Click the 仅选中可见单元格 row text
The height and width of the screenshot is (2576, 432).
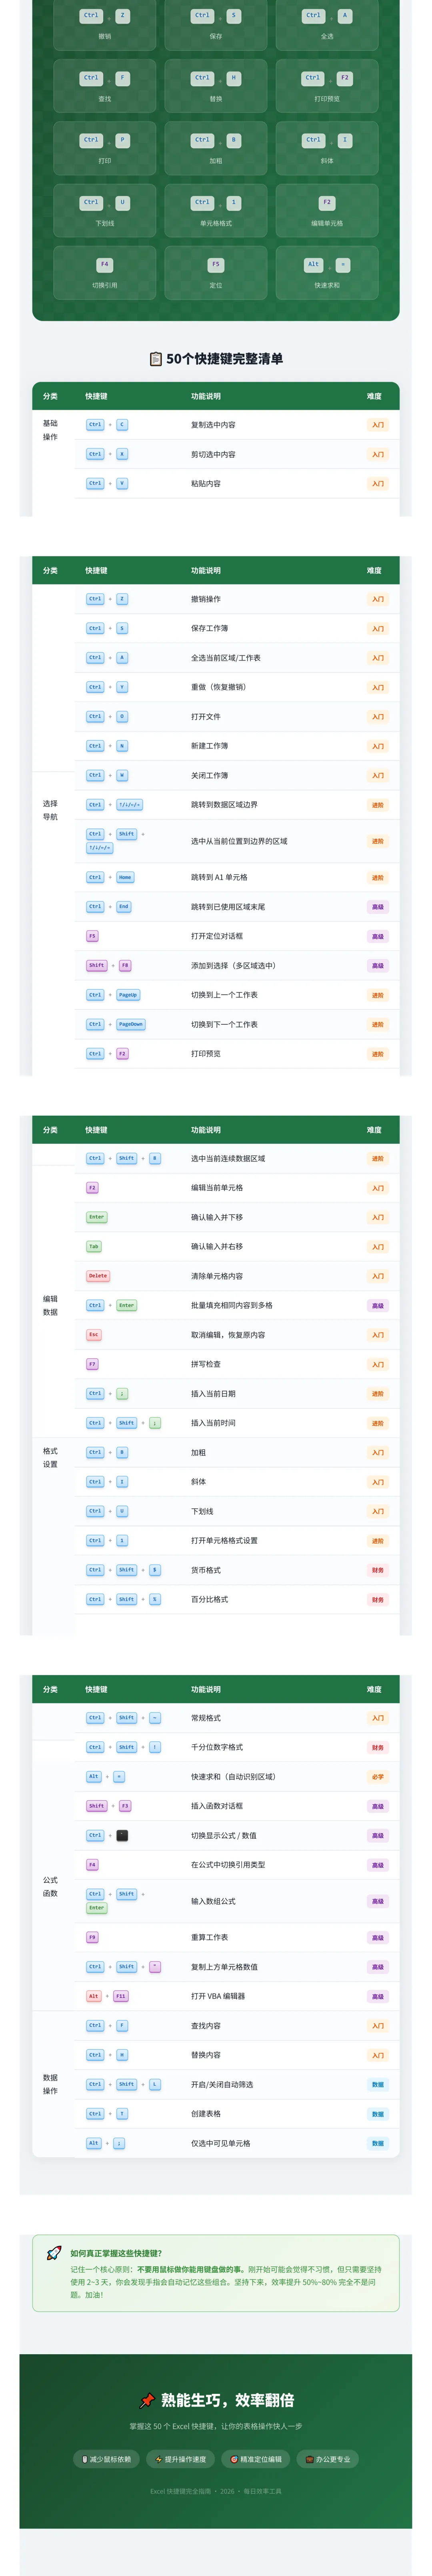221,2143
